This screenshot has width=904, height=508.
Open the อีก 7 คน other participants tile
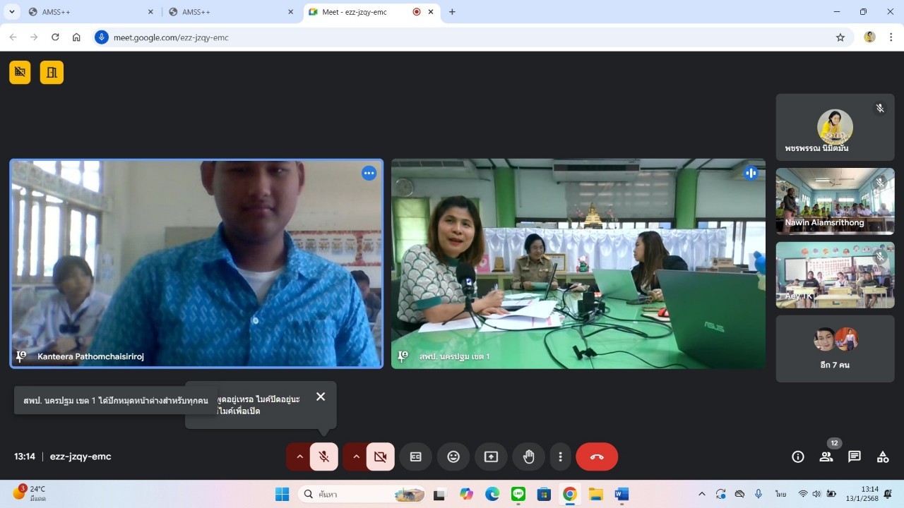coord(835,349)
